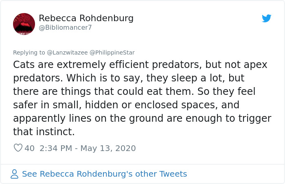Viewport: 285px width, 184px height.
Task: Click the person icon in the footer
Action: click(15, 174)
